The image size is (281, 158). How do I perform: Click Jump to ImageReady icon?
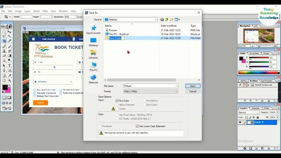pyautogui.click(x=7, y=108)
